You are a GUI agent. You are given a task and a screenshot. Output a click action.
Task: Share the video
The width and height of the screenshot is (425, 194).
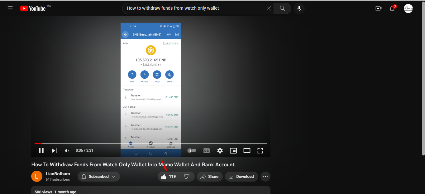tap(210, 177)
